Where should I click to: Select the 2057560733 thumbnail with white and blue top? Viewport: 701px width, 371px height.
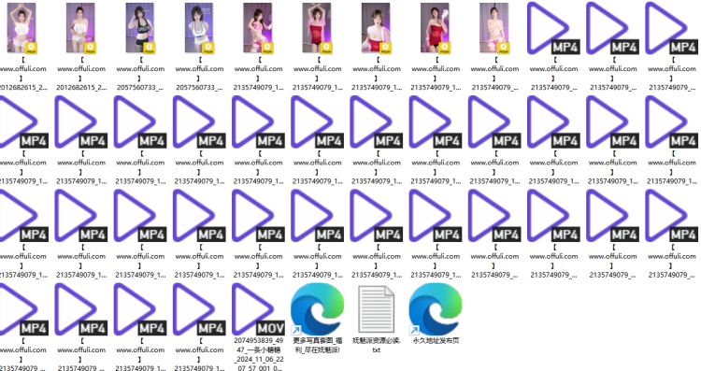[x=199, y=28]
